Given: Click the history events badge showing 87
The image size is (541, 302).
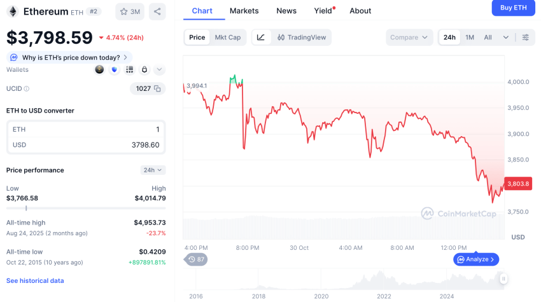Looking at the screenshot, I should [196, 259].
